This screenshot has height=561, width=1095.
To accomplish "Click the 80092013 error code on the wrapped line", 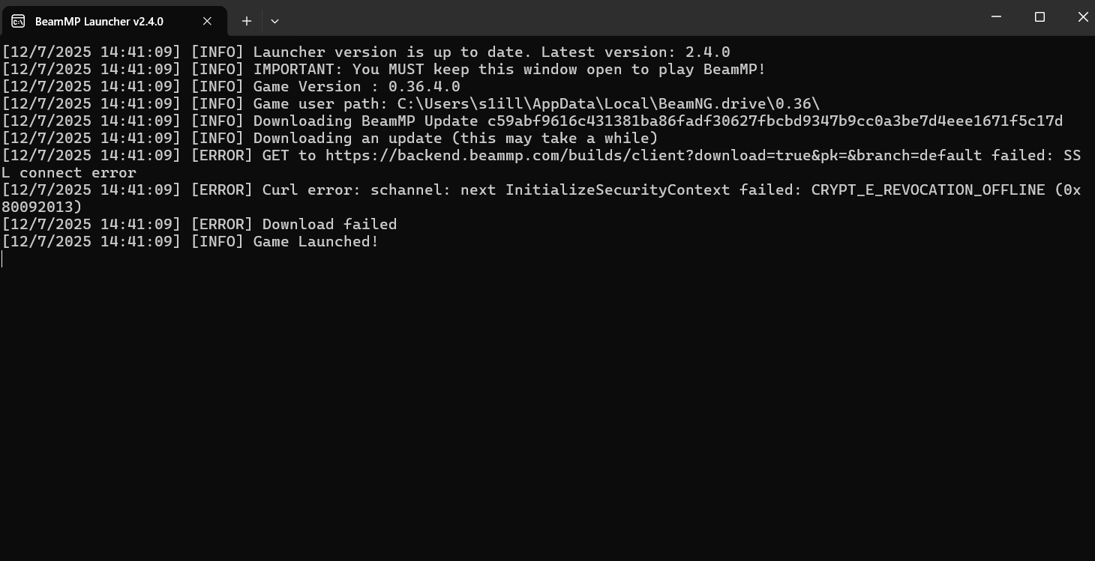I will [37, 207].
